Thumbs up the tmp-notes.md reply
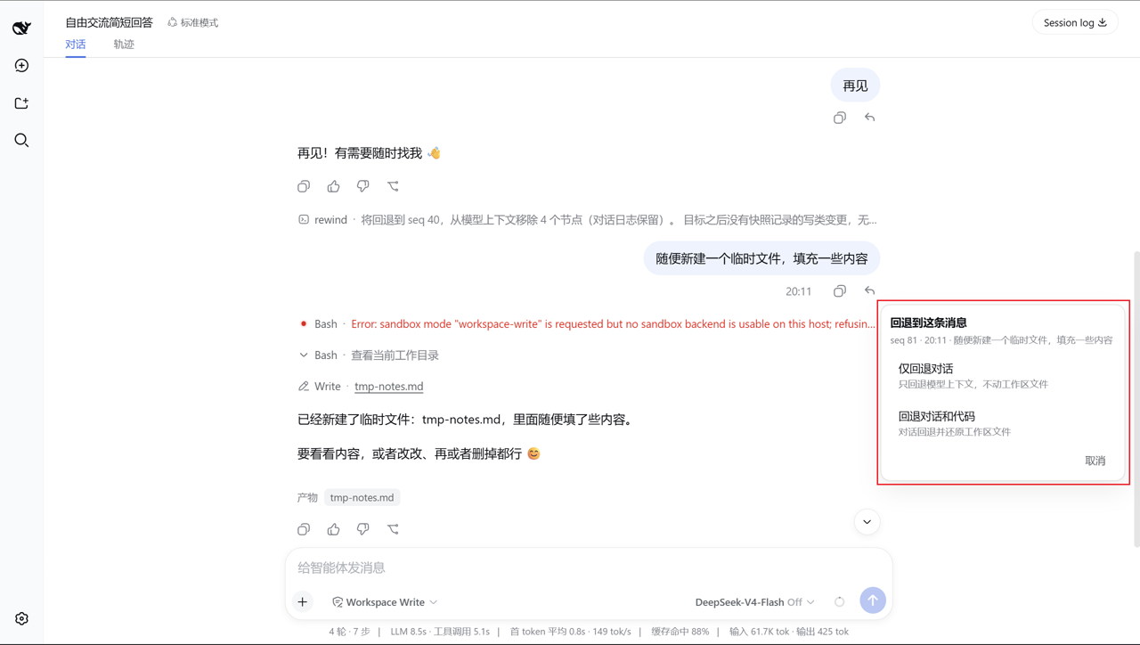This screenshot has height=645, width=1140. [x=334, y=529]
